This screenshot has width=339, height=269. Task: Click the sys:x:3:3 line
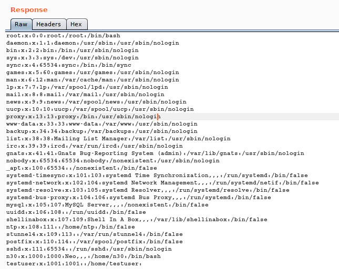coord(73,58)
